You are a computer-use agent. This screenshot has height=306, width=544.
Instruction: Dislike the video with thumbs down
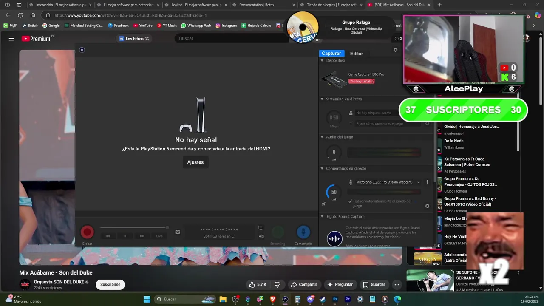(278, 285)
